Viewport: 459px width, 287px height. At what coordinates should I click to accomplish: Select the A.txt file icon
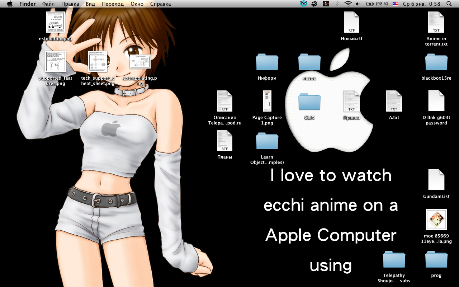(x=394, y=101)
